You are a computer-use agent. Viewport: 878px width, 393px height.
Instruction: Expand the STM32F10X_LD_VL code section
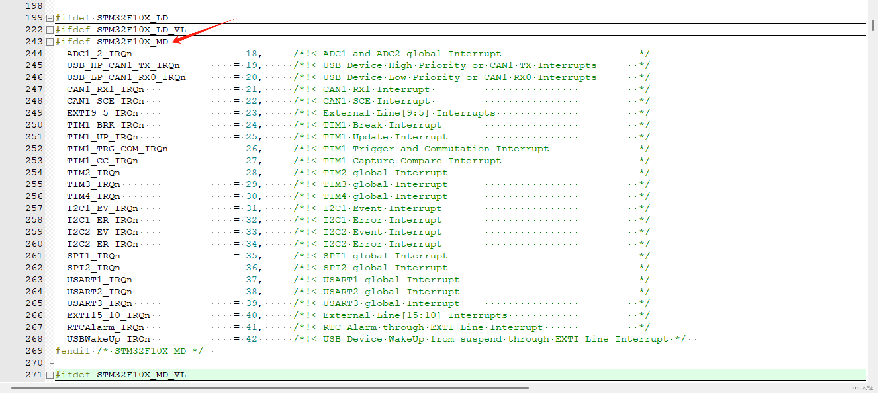tap(50, 30)
